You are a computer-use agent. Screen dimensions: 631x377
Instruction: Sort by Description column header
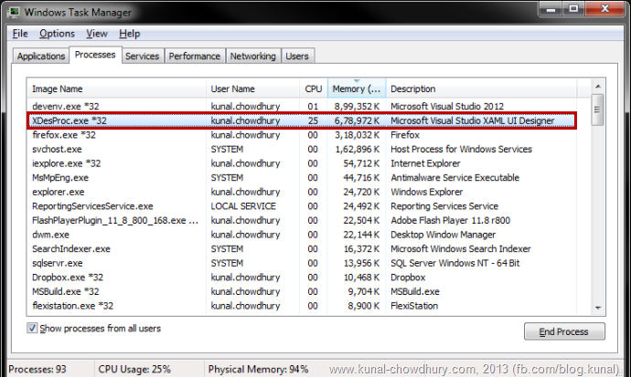click(481, 89)
